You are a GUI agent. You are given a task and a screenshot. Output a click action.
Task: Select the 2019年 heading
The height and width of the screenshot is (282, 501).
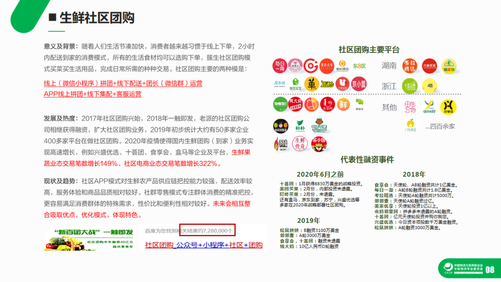pyautogui.click(x=308, y=221)
